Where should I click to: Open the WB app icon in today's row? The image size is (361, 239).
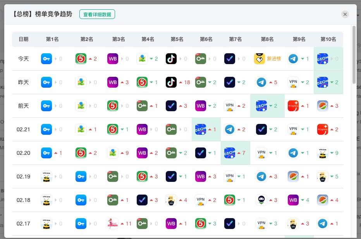click(113, 59)
